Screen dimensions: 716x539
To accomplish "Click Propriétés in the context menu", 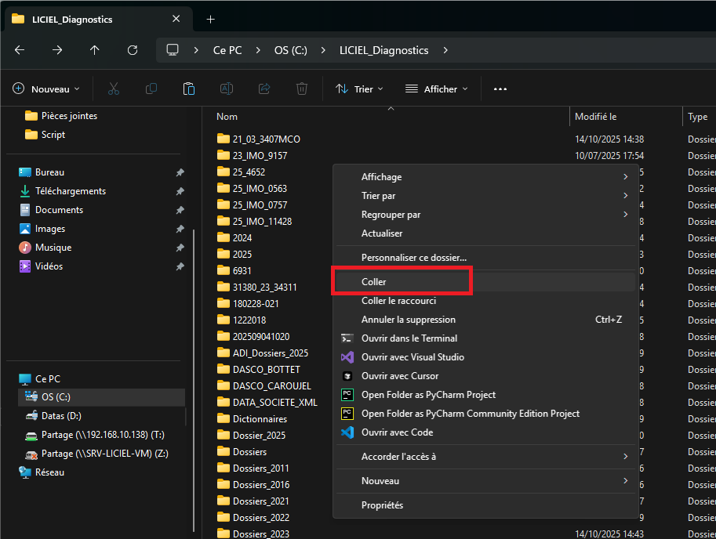I will 382,505.
